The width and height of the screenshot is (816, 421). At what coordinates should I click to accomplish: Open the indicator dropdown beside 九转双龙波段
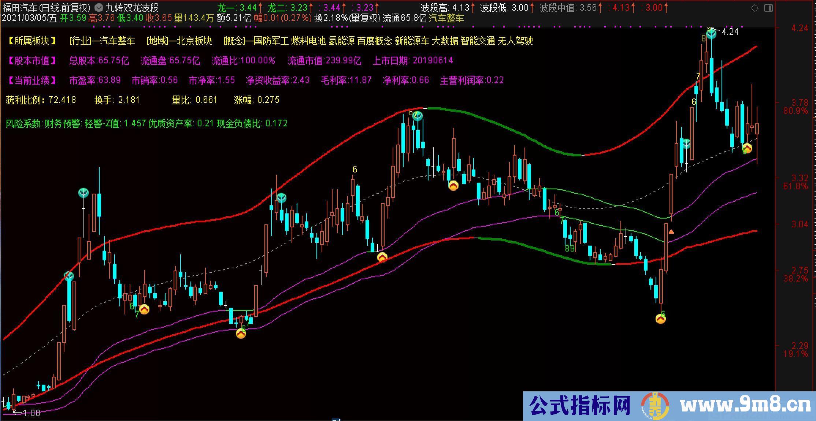coord(99,7)
